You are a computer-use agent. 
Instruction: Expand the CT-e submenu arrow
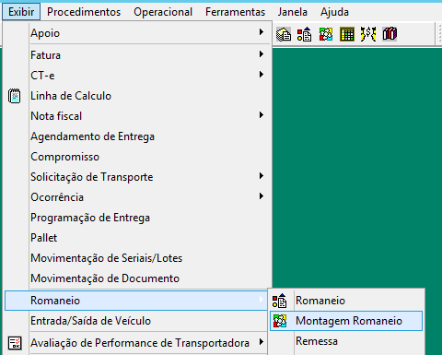click(262, 75)
